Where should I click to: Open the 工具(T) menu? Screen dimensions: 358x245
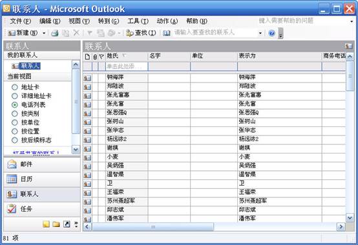[x=138, y=21]
